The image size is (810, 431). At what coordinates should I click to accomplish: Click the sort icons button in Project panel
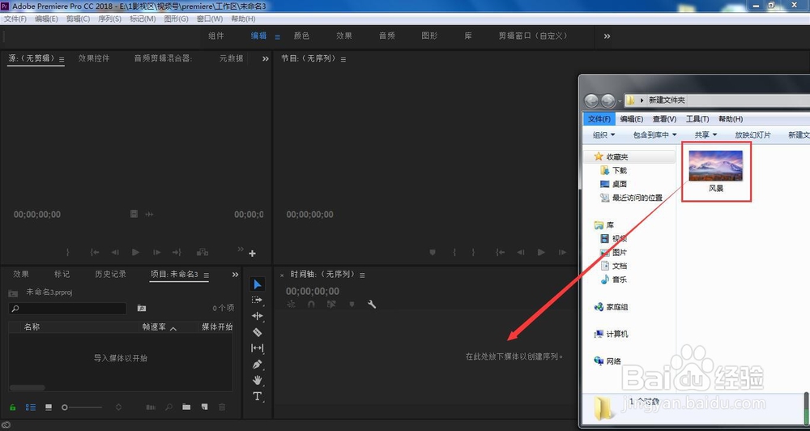point(118,408)
